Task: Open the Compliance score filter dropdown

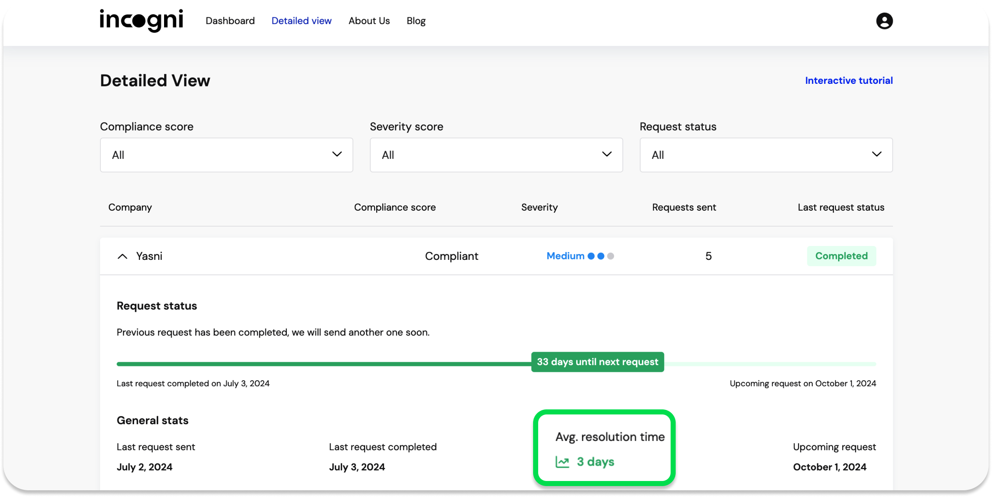Action: (x=226, y=155)
